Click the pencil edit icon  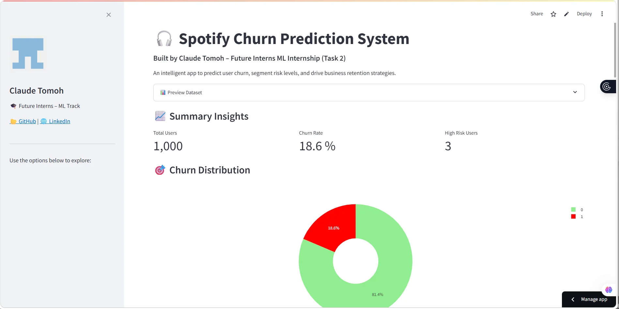click(566, 14)
